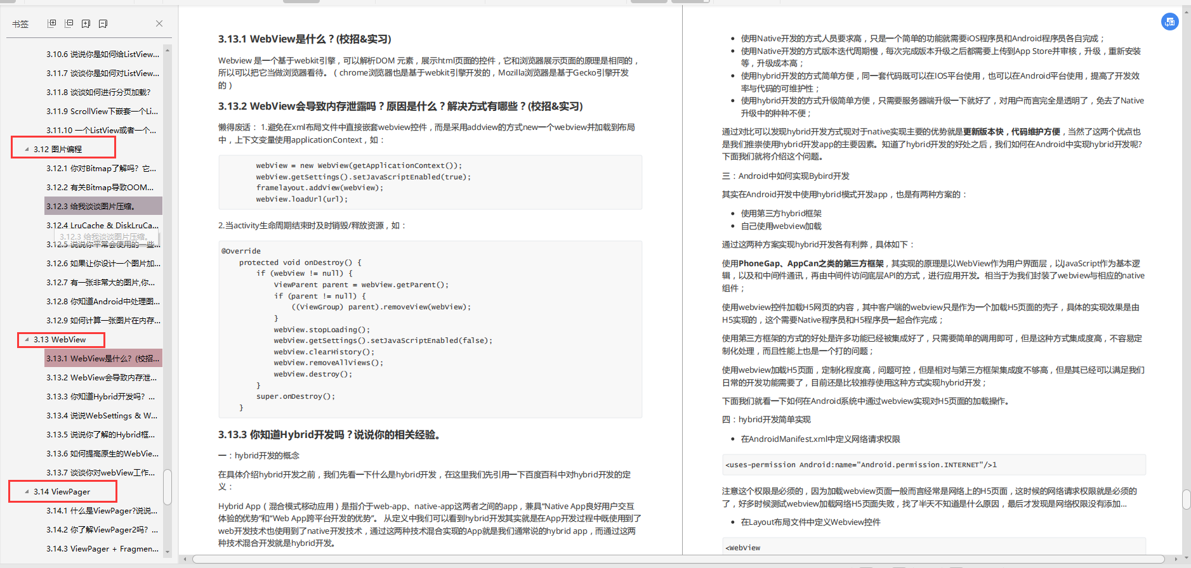Open bookmark 3.13.3 你知道Hybrid开发吗
Screen dimensions: 1191x568
click(x=100, y=397)
